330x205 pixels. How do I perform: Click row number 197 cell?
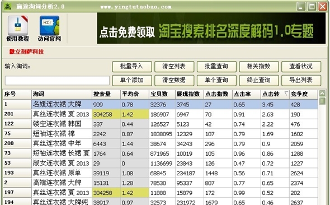17,192
